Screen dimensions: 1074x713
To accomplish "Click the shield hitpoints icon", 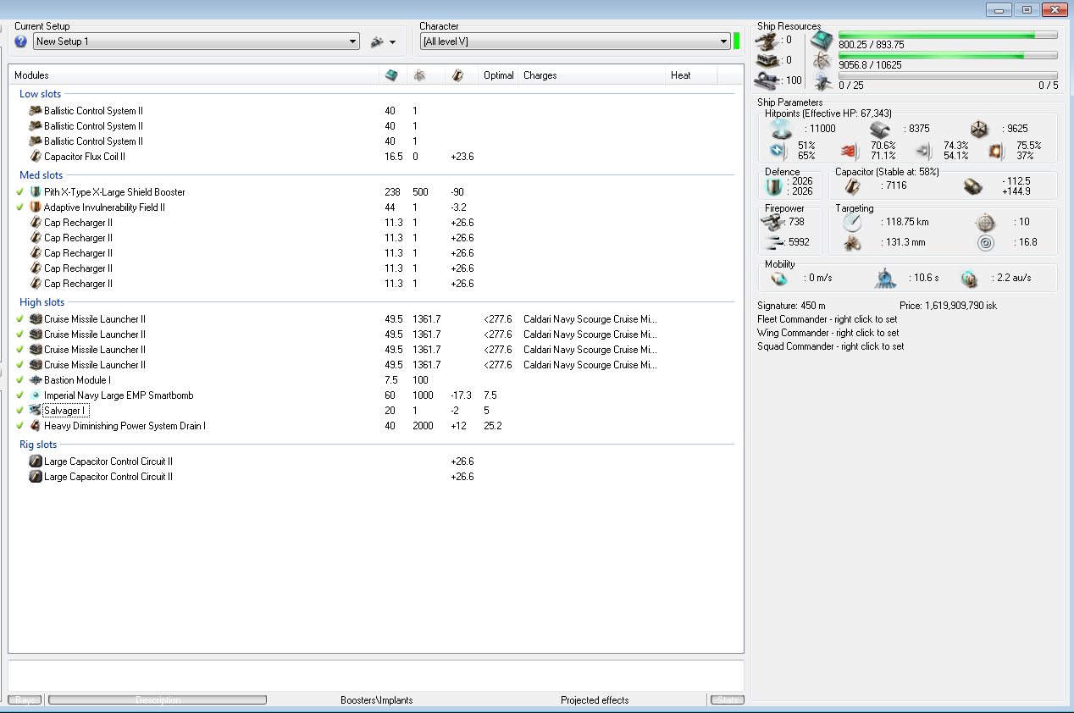I will pos(779,129).
